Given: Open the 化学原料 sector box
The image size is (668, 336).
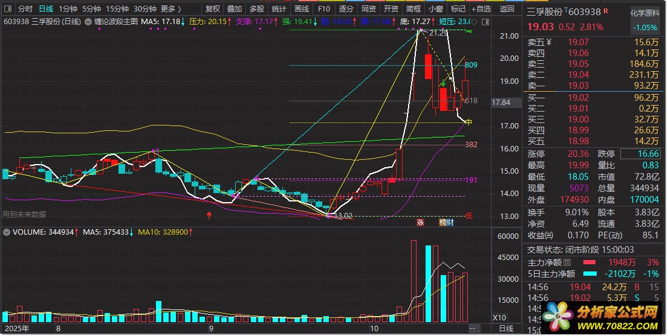Looking at the screenshot, I should pos(646,21).
